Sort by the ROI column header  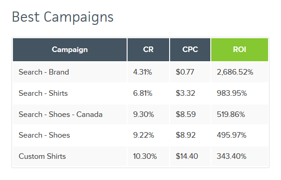[x=239, y=50]
